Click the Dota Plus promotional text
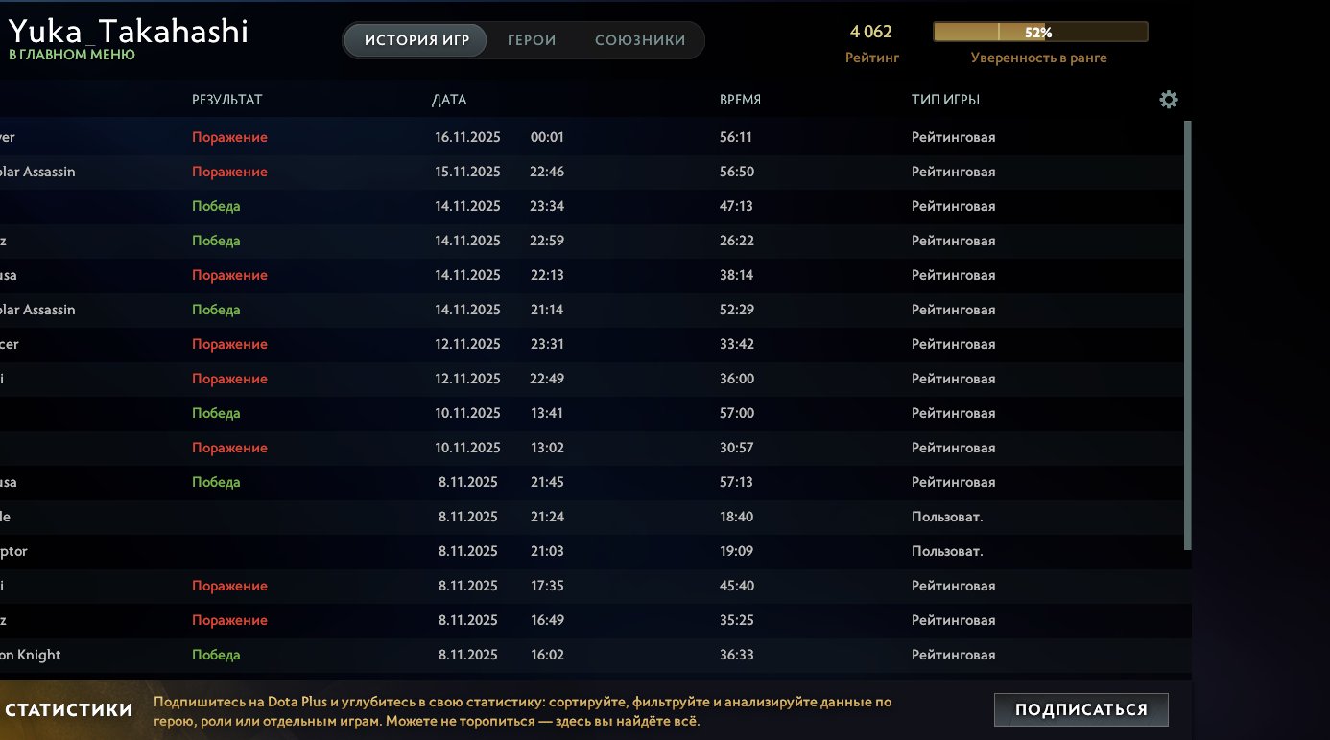1330x740 pixels. click(x=524, y=709)
